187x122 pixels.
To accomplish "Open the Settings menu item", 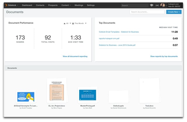I will pyautogui.click(x=91, y=5).
